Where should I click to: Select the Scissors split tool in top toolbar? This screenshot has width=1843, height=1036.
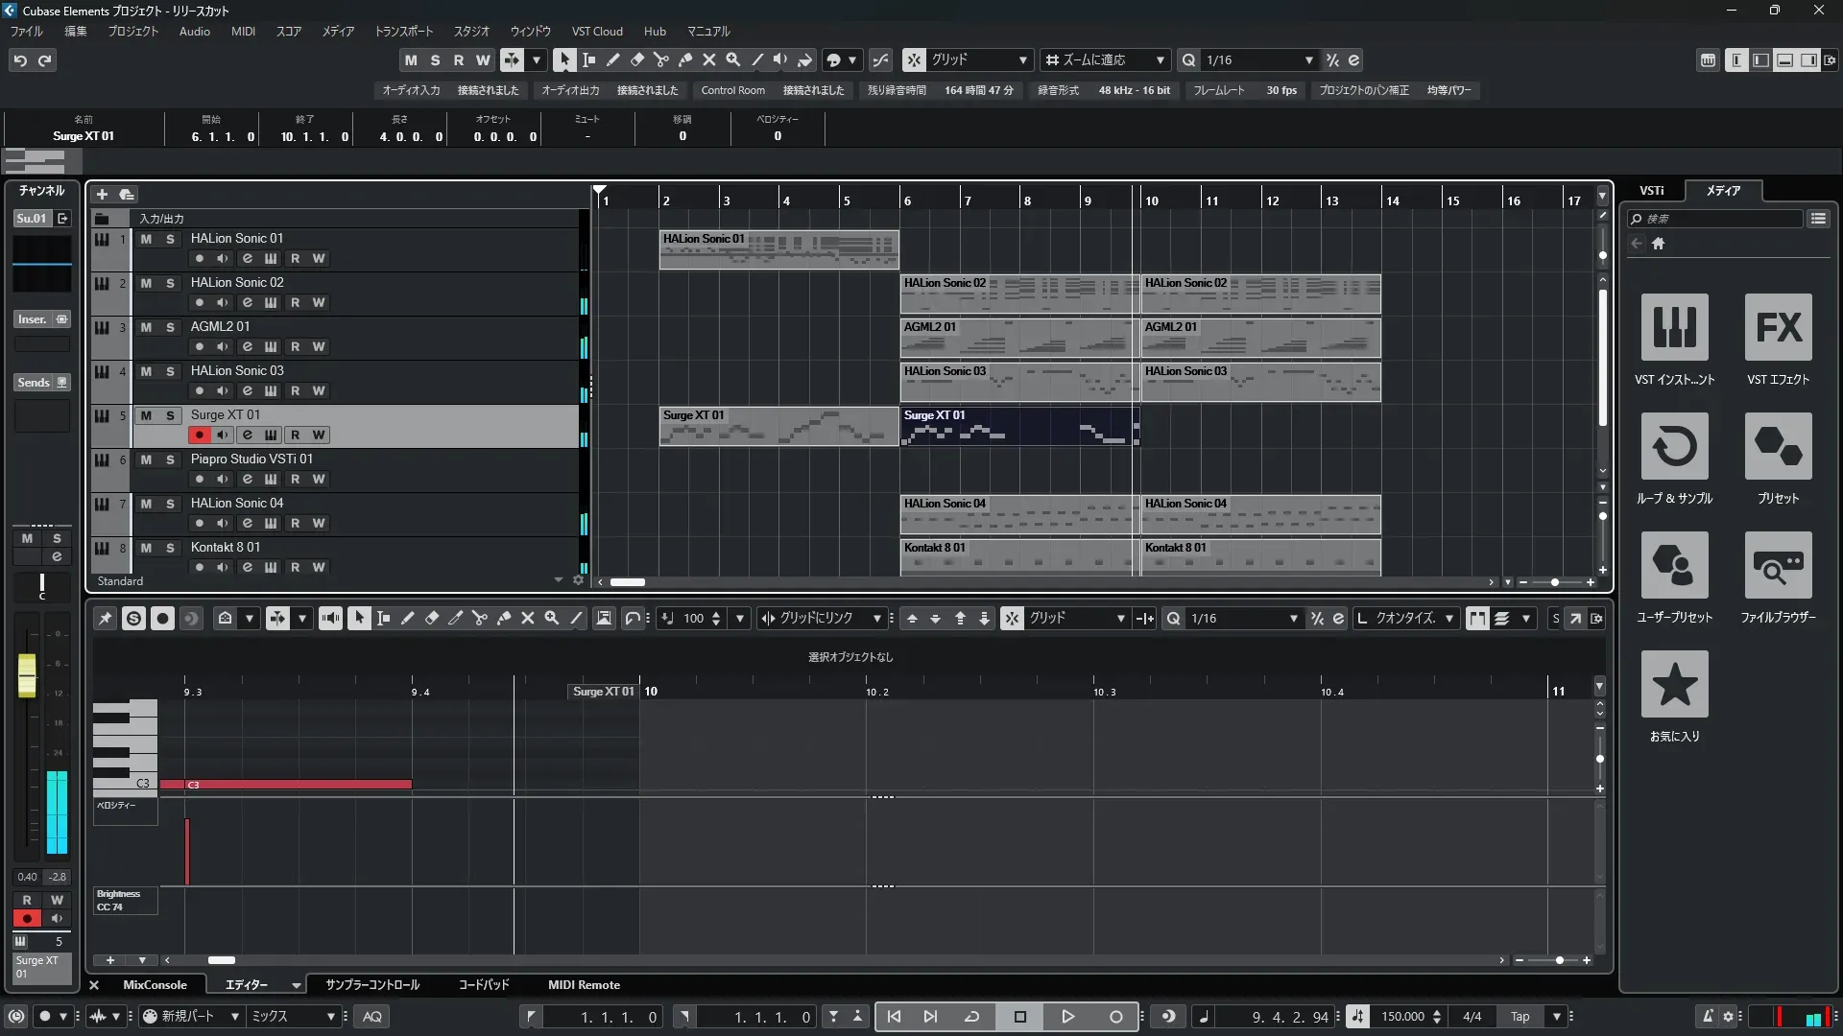pos(661,59)
